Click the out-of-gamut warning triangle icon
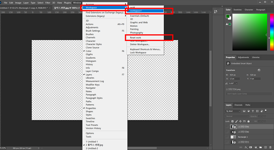Viewport: 274px width, 150px height. [x=227, y=24]
